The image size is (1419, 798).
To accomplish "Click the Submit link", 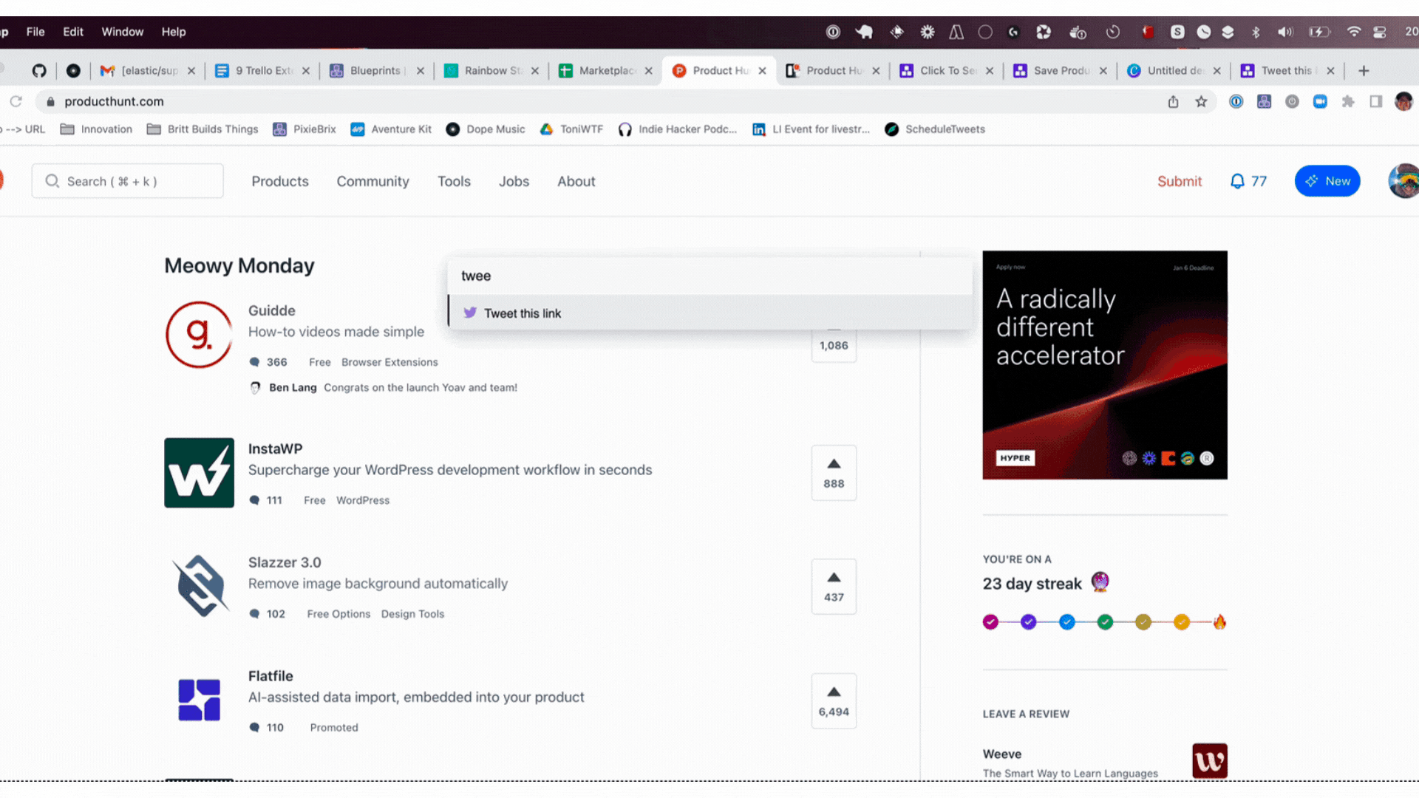I will coord(1179,181).
